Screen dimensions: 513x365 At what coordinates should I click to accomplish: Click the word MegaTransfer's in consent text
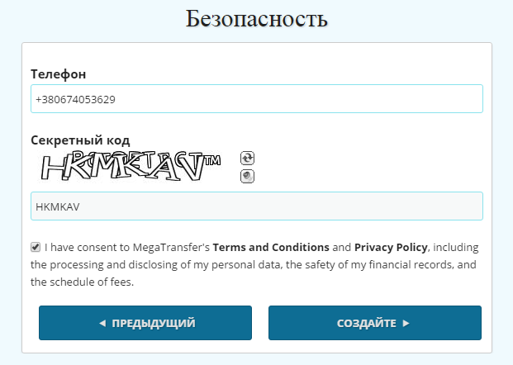pyautogui.click(x=171, y=247)
